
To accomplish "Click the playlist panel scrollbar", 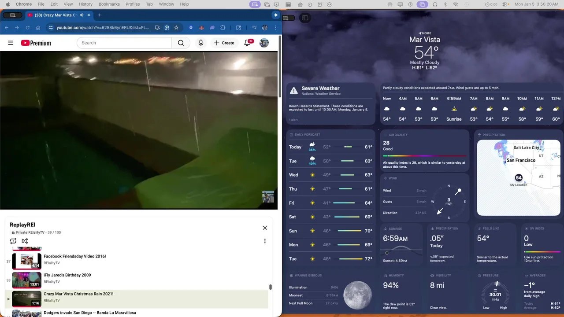I will [271, 287].
